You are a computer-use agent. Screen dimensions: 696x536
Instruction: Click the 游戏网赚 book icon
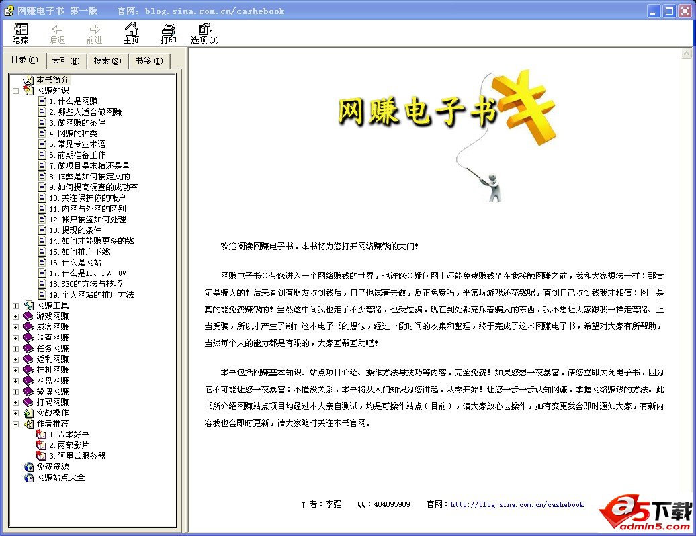(28, 316)
